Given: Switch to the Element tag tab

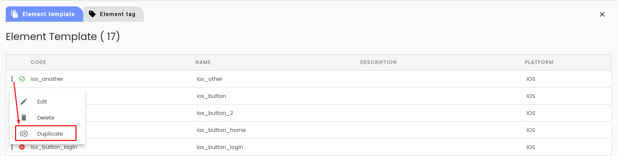Looking at the screenshot, I should 114,14.
